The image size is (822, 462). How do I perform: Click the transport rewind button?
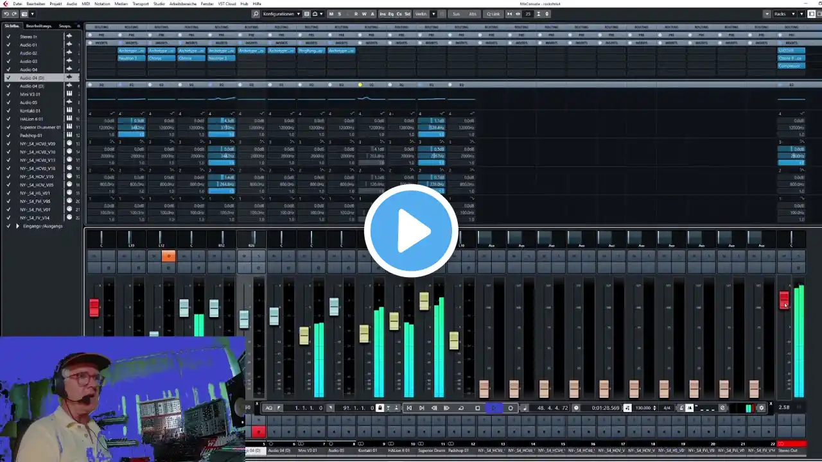434,407
